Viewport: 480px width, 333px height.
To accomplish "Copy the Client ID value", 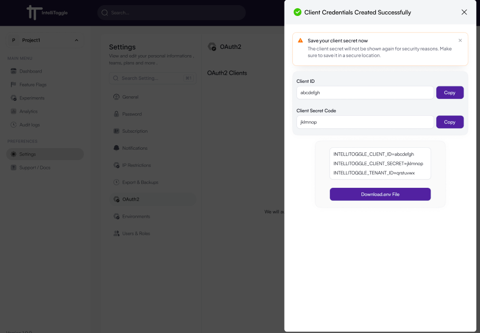I will point(450,93).
